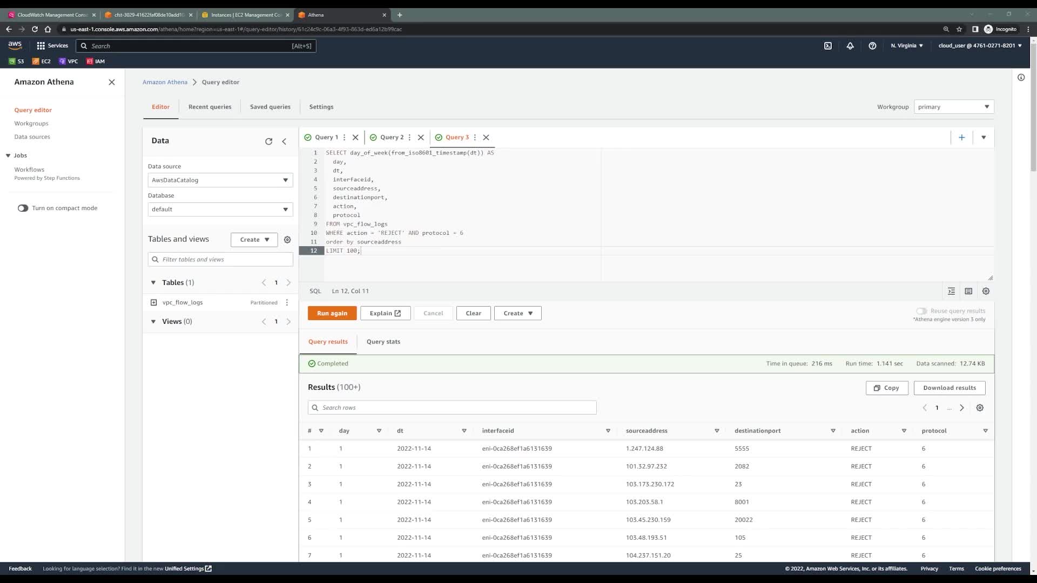The height and width of the screenshot is (583, 1037).
Task: Add a new query tab
Action: (x=961, y=138)
